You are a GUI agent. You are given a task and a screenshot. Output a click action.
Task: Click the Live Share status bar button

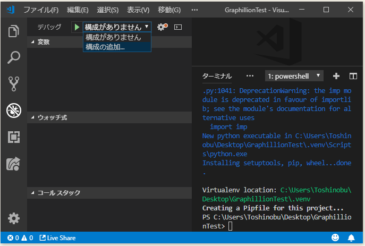coord(57,238)
